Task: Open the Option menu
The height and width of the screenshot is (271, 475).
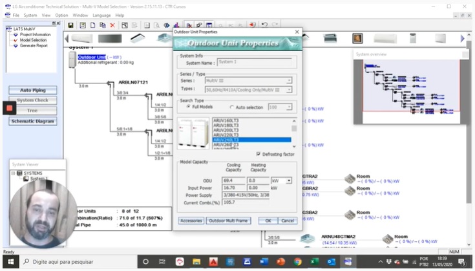Action: (61, 14)
